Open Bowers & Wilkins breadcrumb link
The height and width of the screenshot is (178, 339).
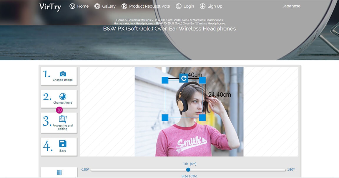pos(139,20)
